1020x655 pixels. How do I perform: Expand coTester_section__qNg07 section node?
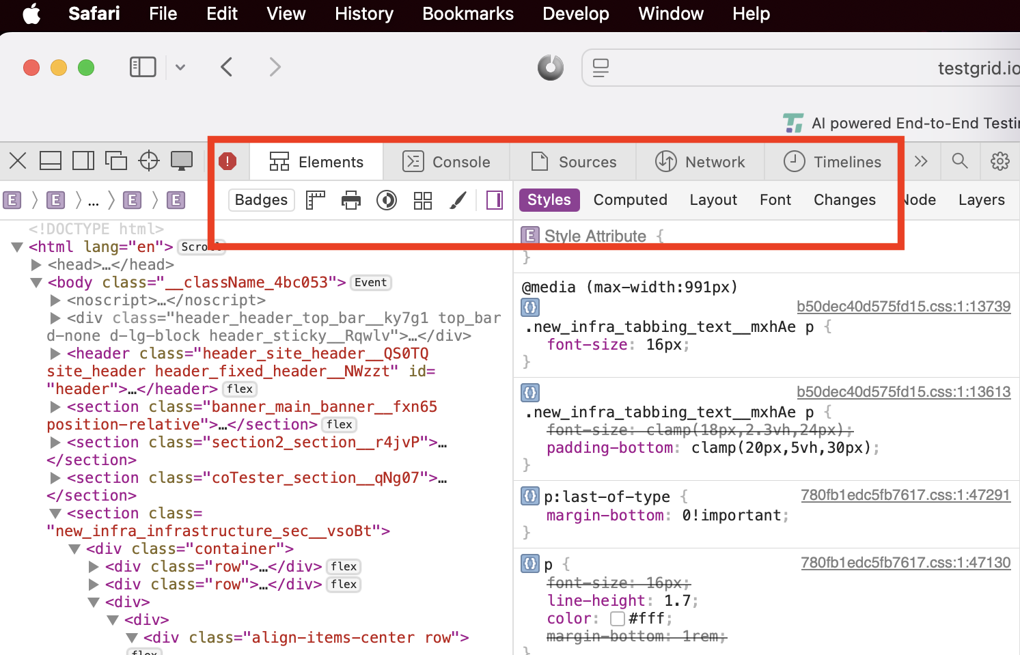tap(55, 477)
